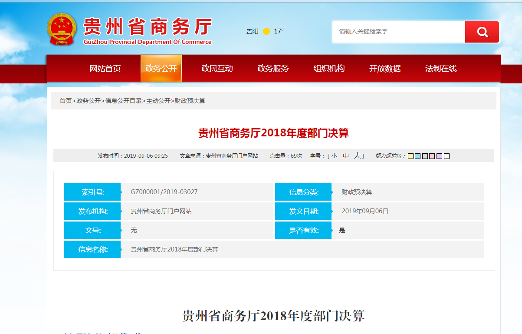Click the red search magnifier button

pos(482,32)
